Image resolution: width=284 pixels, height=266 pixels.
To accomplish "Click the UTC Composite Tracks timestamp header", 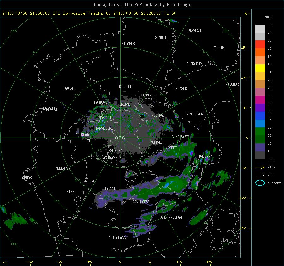I will click(89, 13).
